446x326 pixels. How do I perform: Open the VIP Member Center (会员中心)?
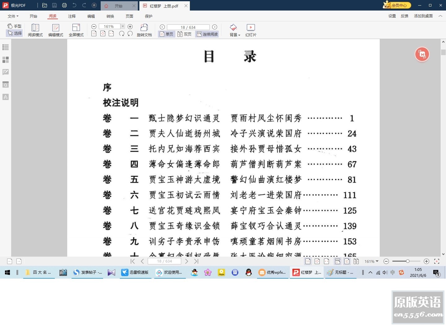[x=397, y=5]
